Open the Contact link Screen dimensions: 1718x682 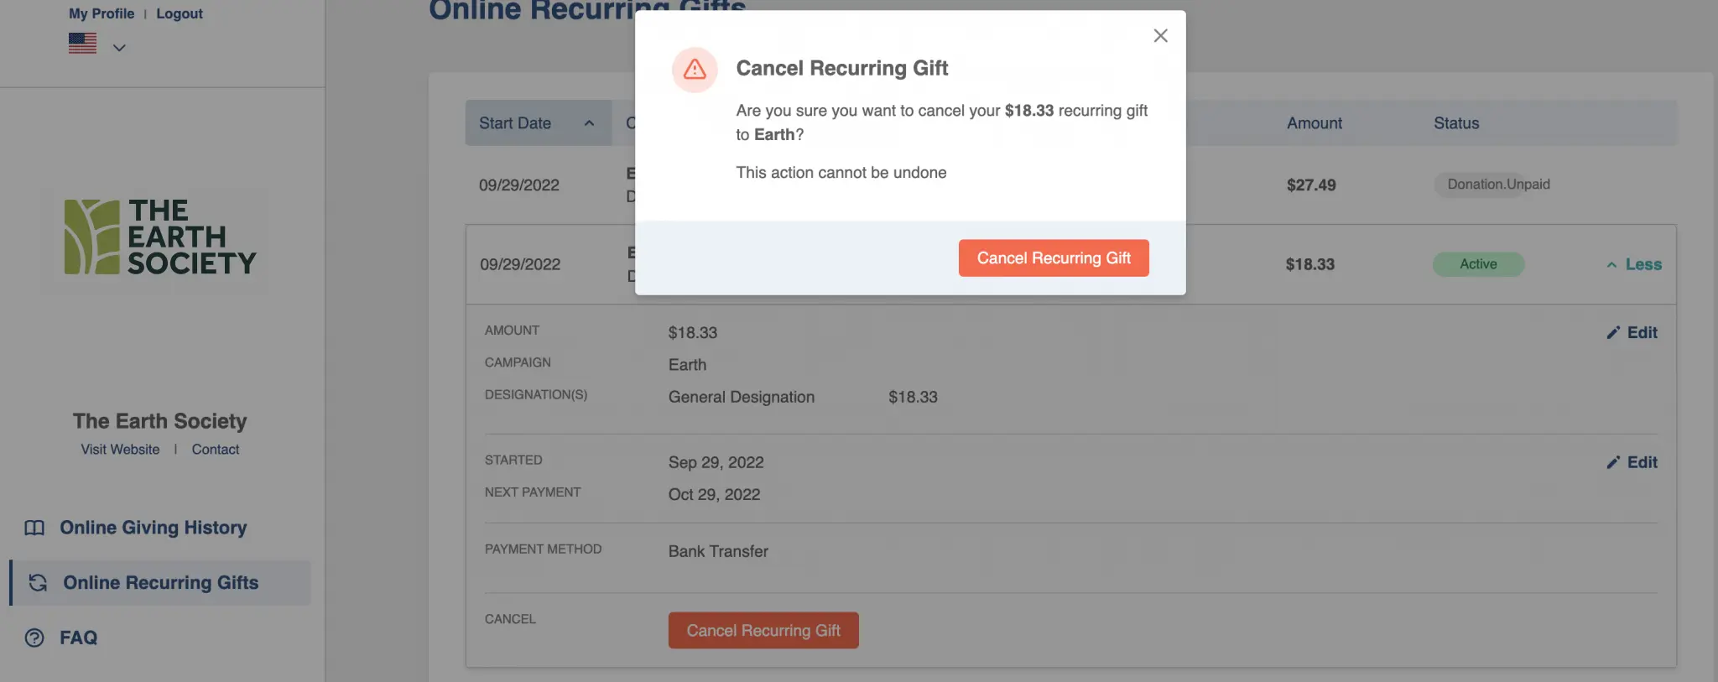[216, 450]
